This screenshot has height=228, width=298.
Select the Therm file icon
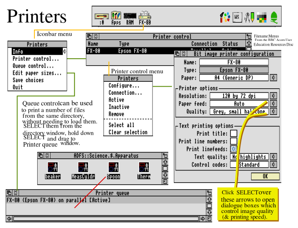[144, 170]
